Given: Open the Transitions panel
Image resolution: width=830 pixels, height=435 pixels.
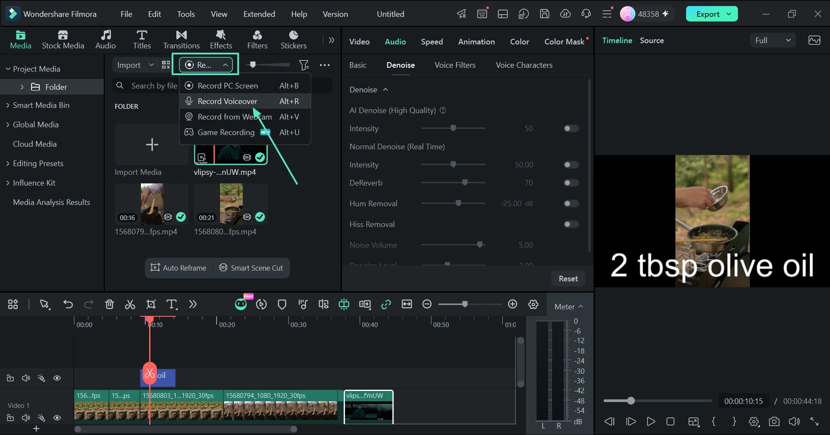Looking at the screenshot, I should click(x=181, y=40).
